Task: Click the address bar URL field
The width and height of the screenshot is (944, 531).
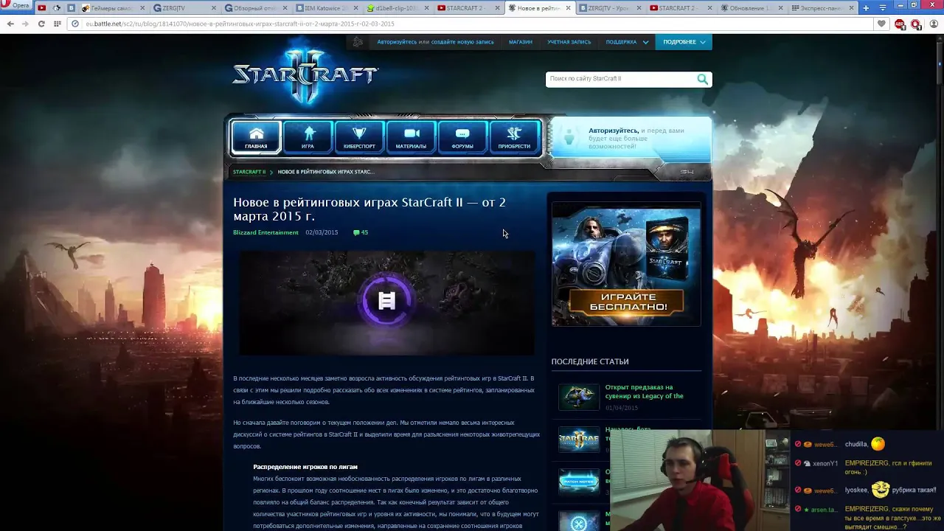Action: point(472,24)
